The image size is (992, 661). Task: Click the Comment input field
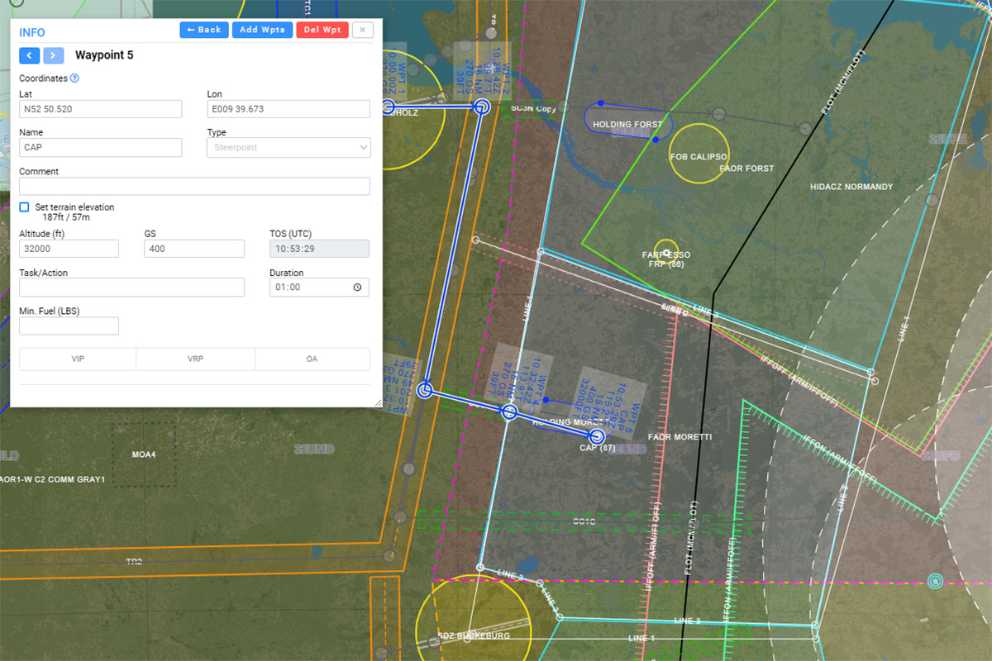tap(194, 186)
